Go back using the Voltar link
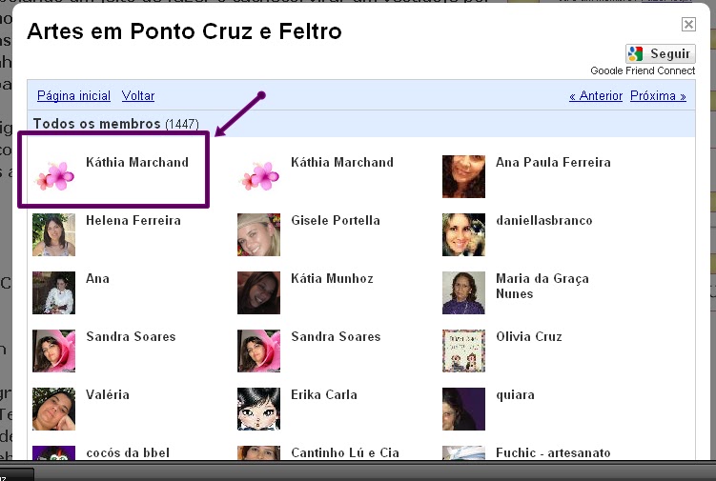716x481 pixels. pyautogui.click(x=138, y=96)
